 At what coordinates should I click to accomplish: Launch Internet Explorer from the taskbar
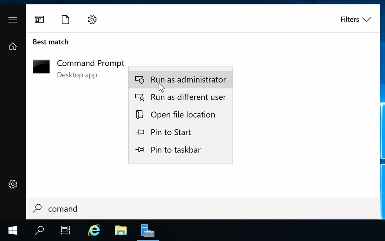coord(94,230)
